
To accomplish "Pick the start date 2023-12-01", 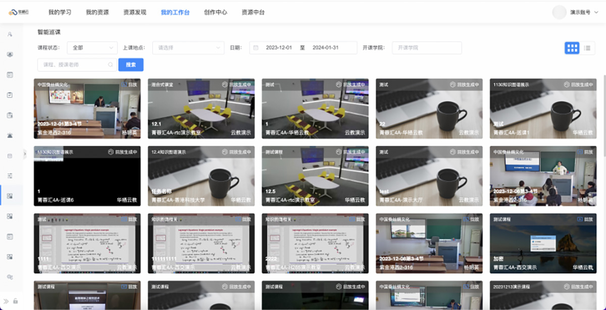I will tap(279, 48).
